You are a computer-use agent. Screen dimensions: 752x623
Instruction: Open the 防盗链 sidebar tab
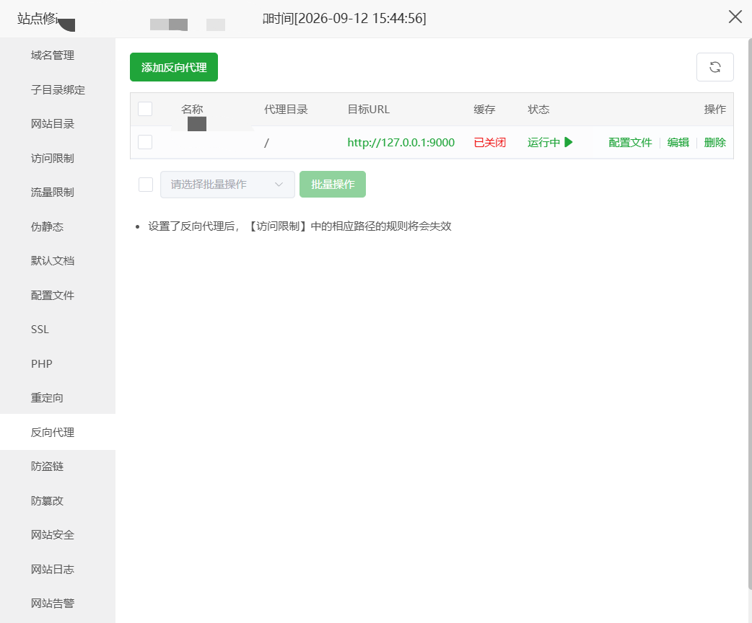coord(58,467)
